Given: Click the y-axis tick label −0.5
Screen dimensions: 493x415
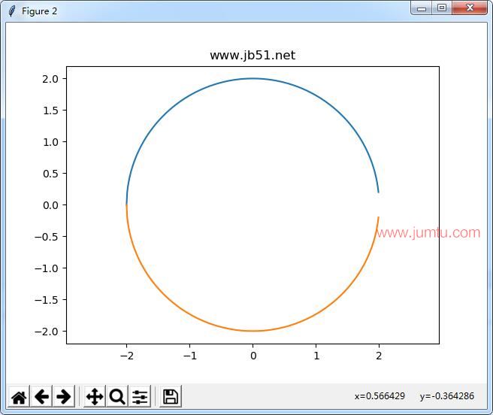Looking at the screenshot, I should (47, 237).
